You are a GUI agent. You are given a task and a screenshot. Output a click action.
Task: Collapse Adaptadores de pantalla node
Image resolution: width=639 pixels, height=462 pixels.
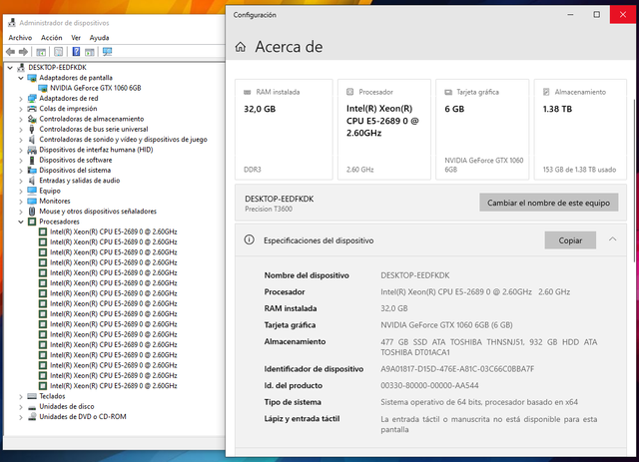(x=21, y=78)
